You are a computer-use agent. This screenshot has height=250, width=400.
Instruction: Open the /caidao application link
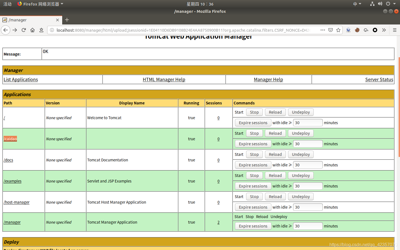click(x=10, y=139)
